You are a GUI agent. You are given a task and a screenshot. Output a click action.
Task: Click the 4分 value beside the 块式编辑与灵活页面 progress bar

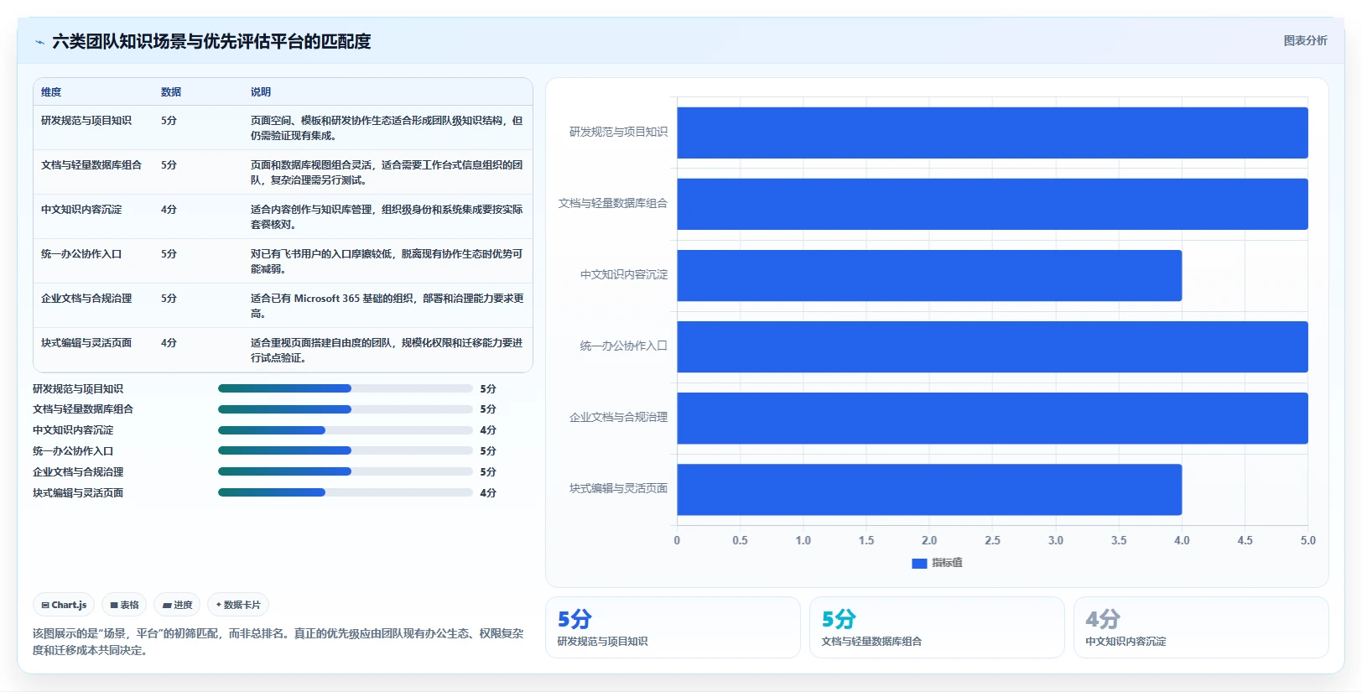[x=488, y=493]
